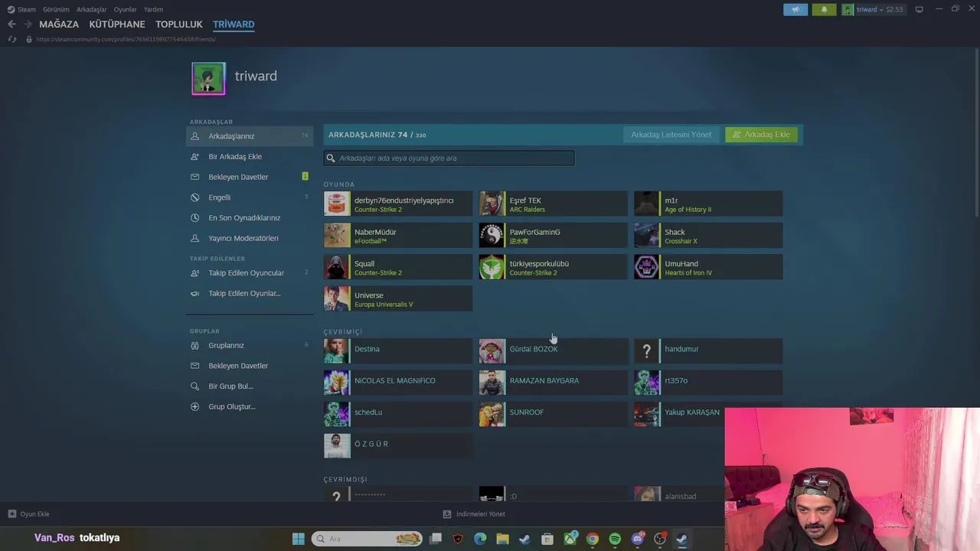The width and height of the screenshot is (980, 551).
Task: Click the triward profile avatar
Action: click(208, 79)
